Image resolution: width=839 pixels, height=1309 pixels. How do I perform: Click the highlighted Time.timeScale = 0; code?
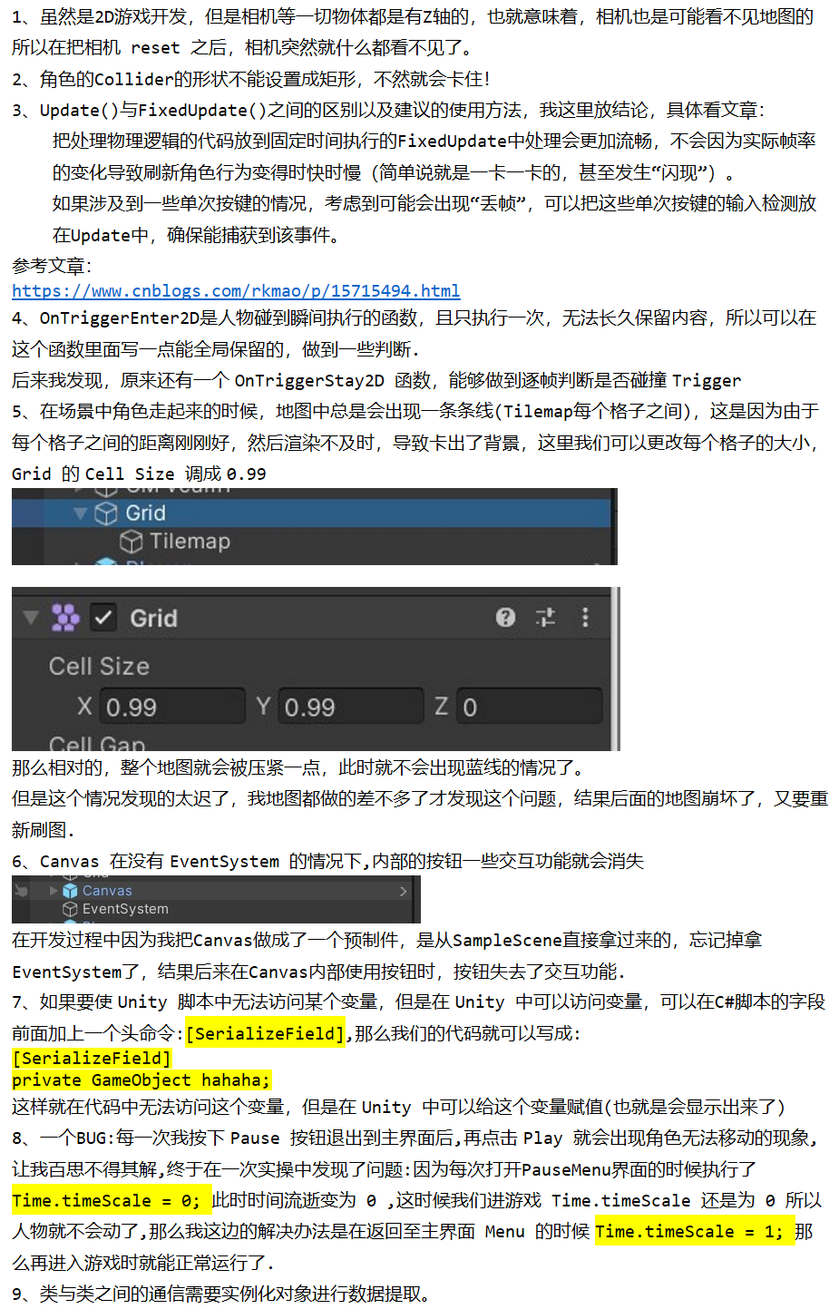click(x=112, y=1200)
